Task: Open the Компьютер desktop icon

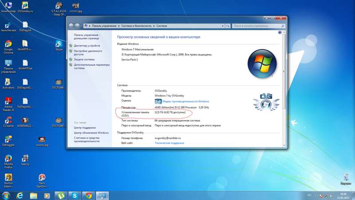Action: 8,7
